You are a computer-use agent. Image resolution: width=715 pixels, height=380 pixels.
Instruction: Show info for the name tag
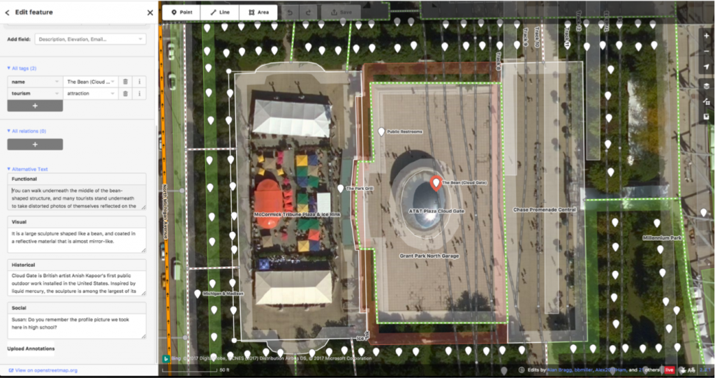coord(139,82)
